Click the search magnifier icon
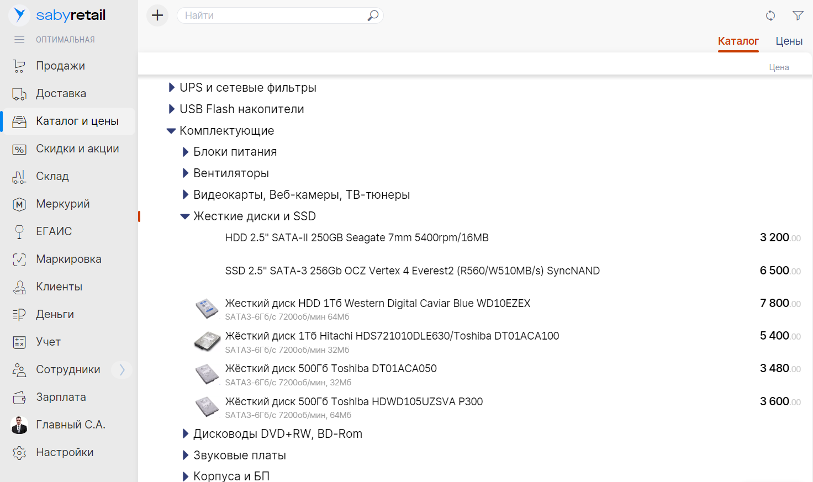The height and width of the screenshot is (482, 813). [373, 15]
